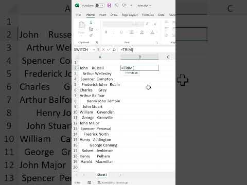Click the Borders icon
This screenshot has width=247, height=185.
[131, 32]
